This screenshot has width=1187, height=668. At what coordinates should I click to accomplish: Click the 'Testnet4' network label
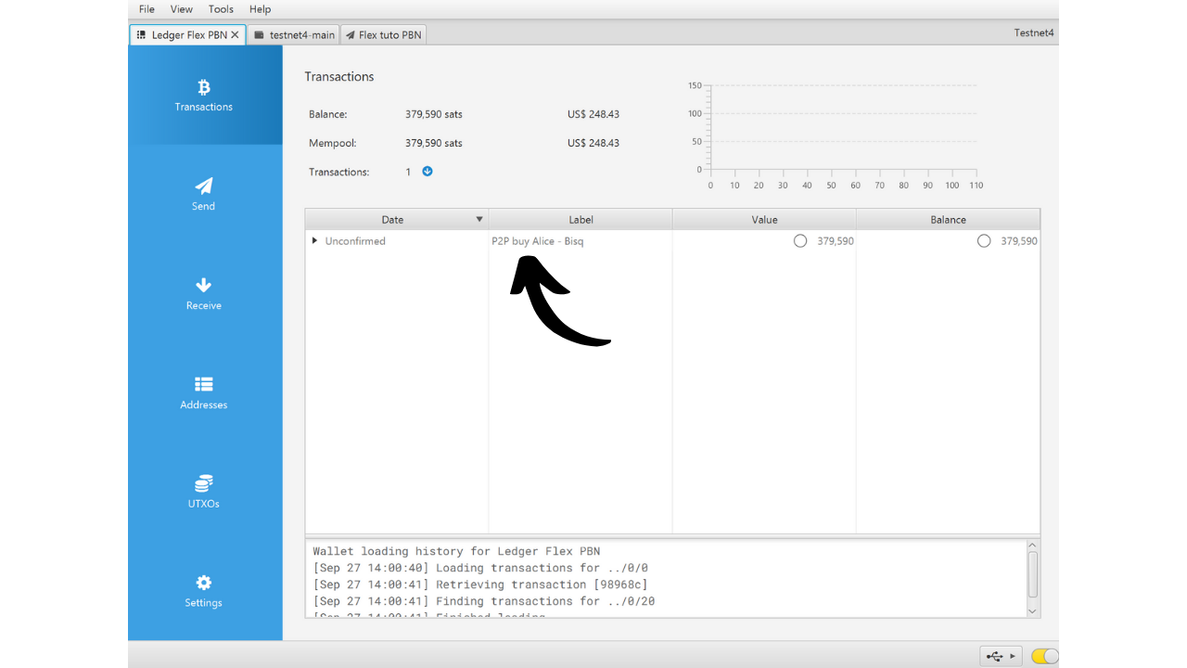tap(1035, 33)
